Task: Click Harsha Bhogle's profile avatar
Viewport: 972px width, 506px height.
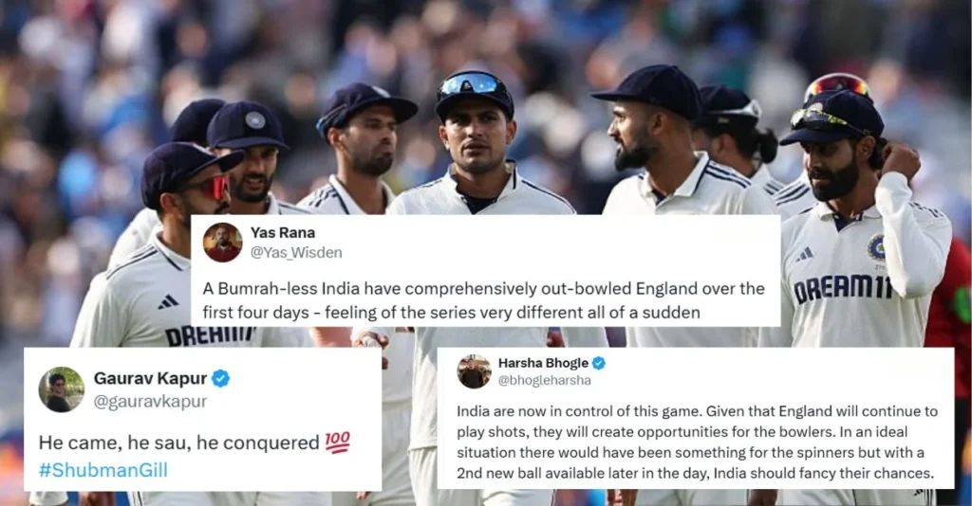Action: [x=475, y=371]
